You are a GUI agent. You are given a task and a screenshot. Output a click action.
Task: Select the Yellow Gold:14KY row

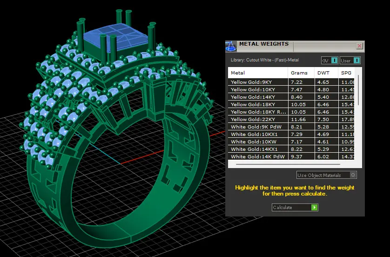[x=291, y=97]
